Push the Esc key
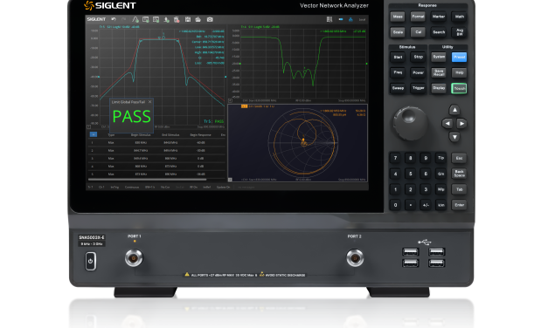 click(459, 158)
